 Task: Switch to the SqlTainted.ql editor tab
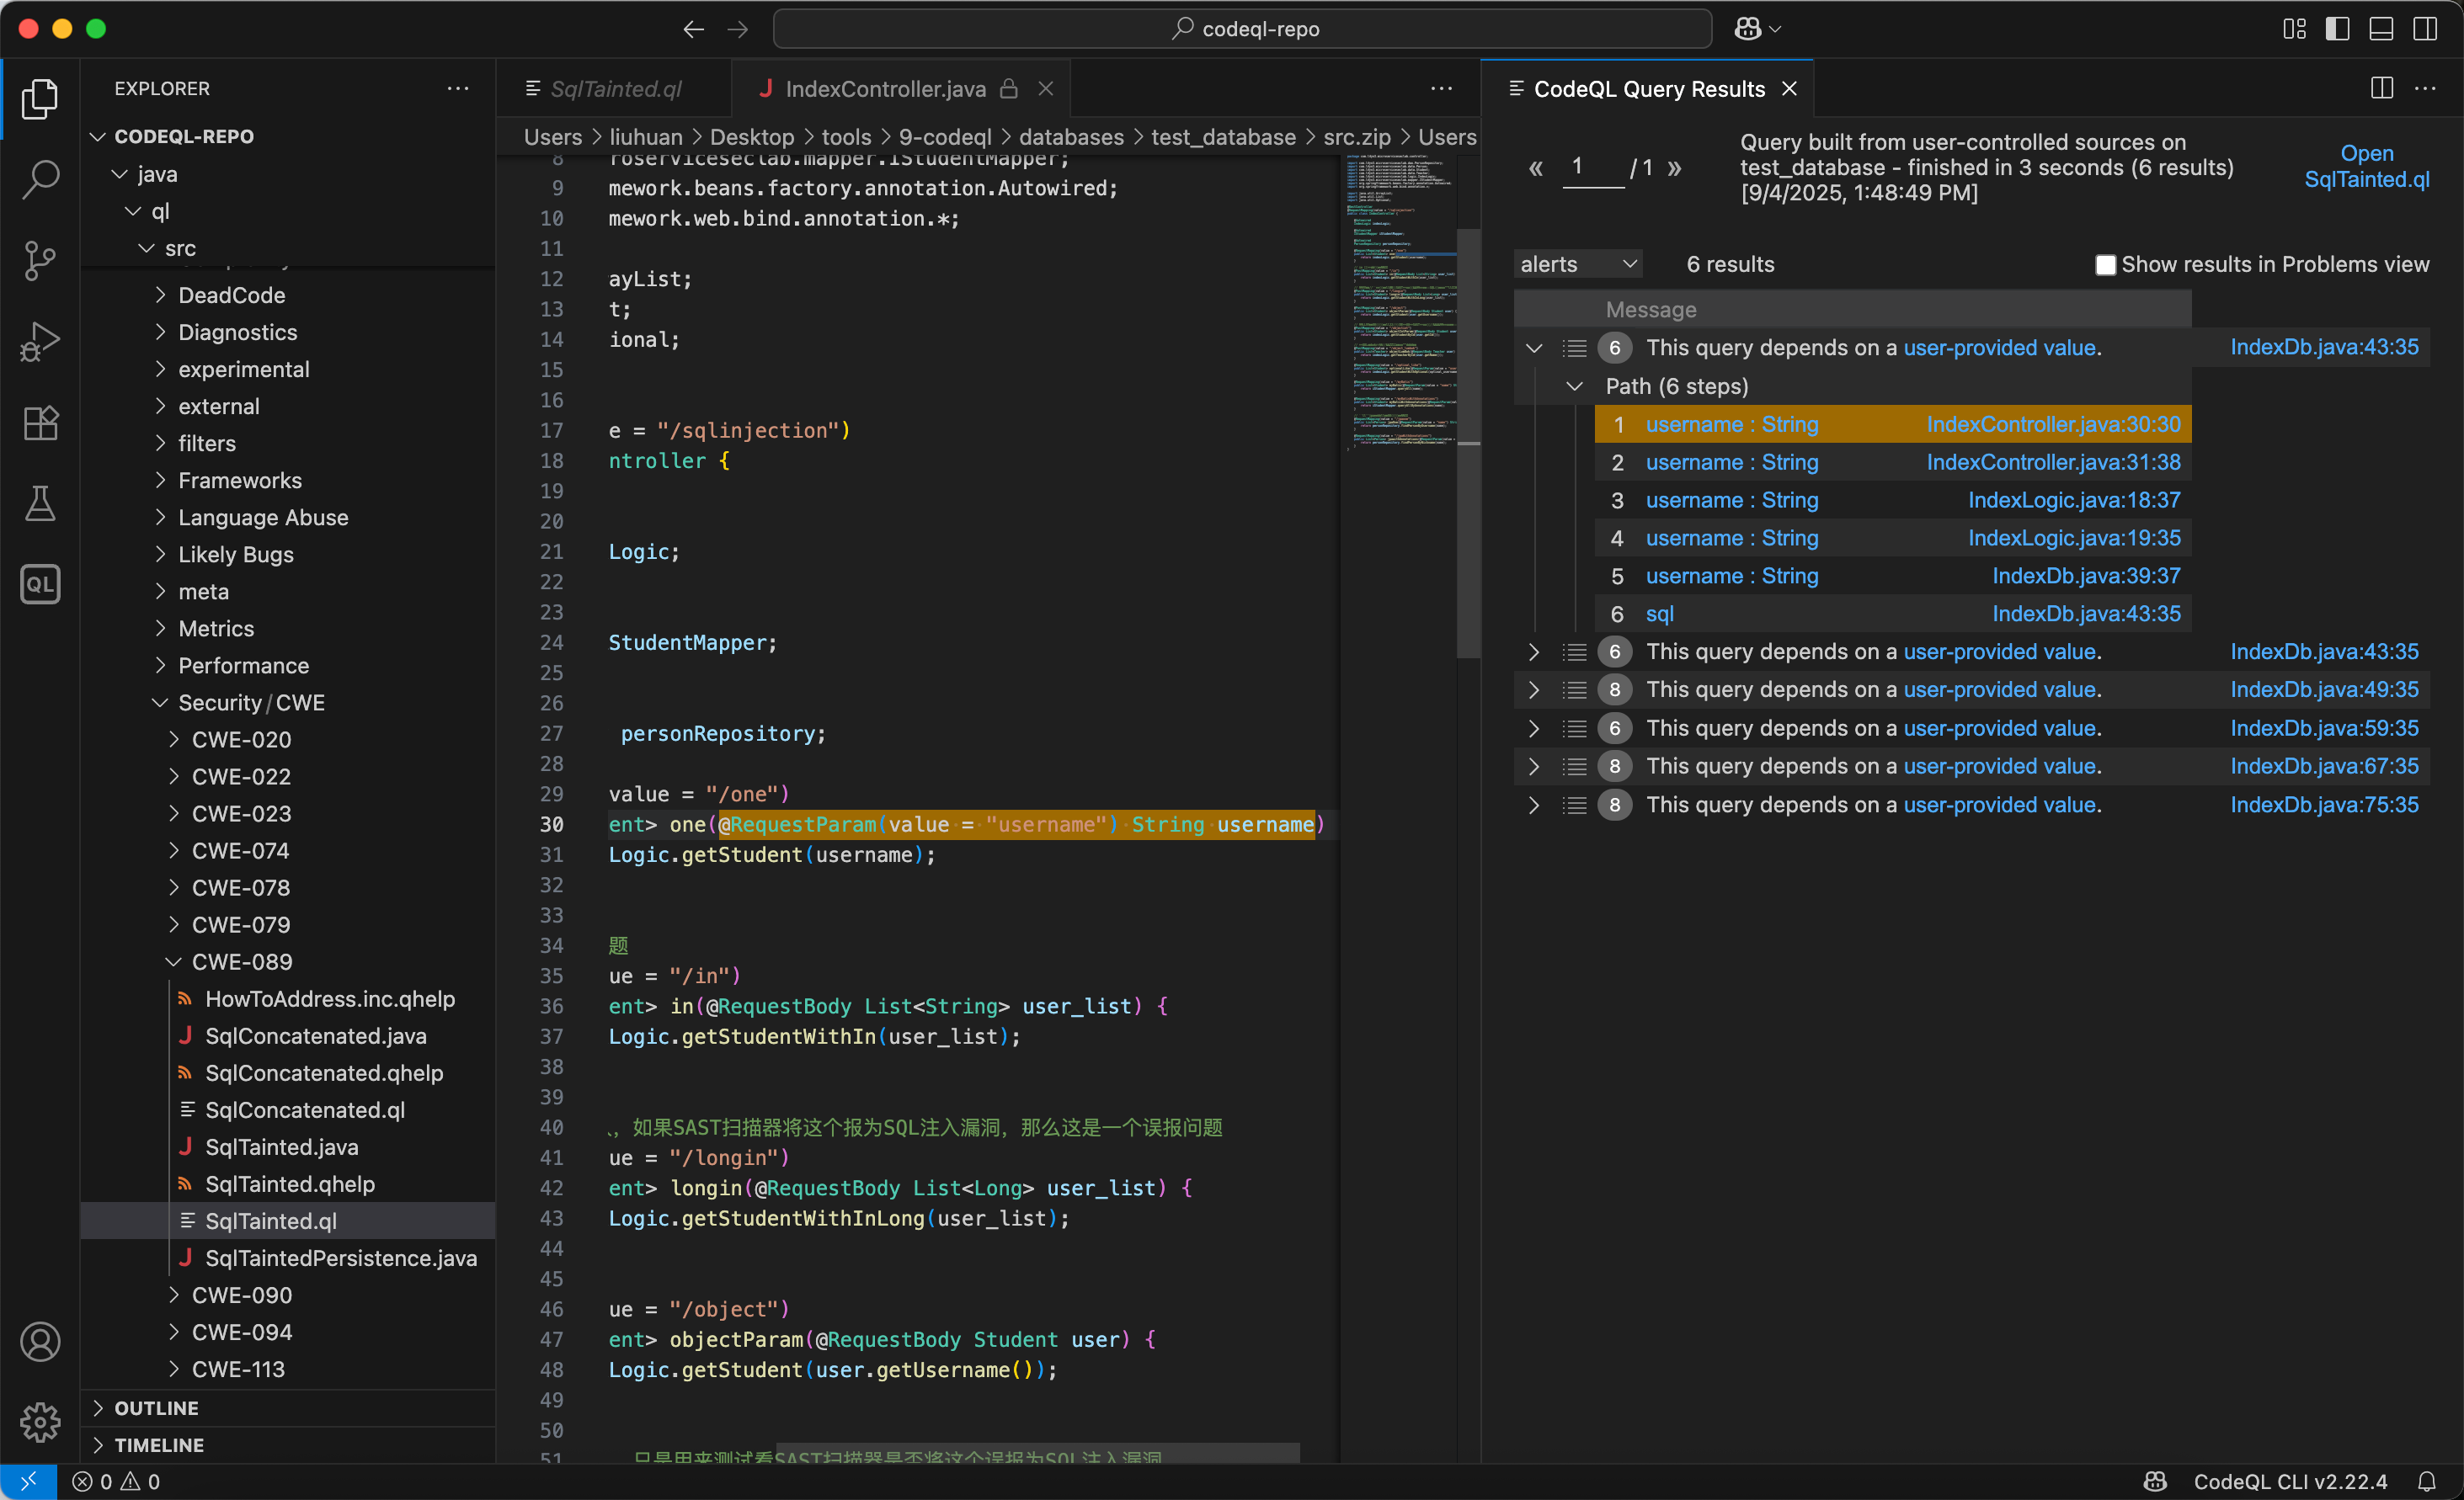[615, 88]
